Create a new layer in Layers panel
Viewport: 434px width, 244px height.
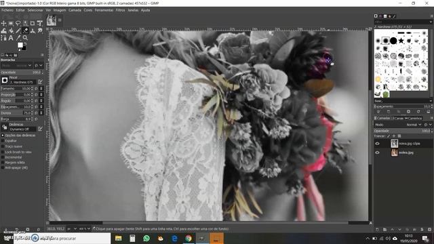(x=377, y=229)
